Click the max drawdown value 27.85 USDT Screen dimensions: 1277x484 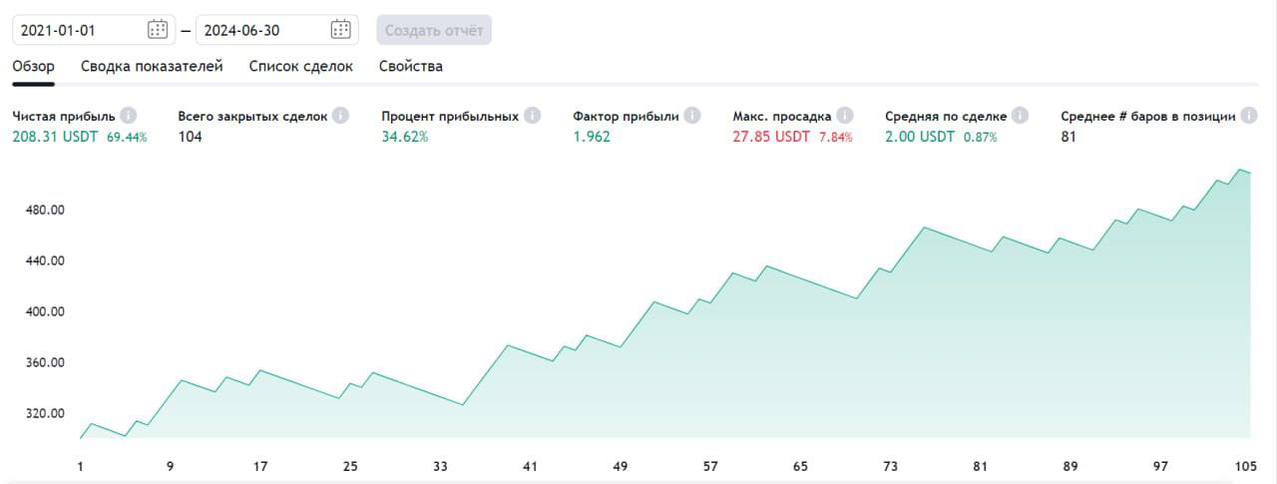tap(771, 137)
